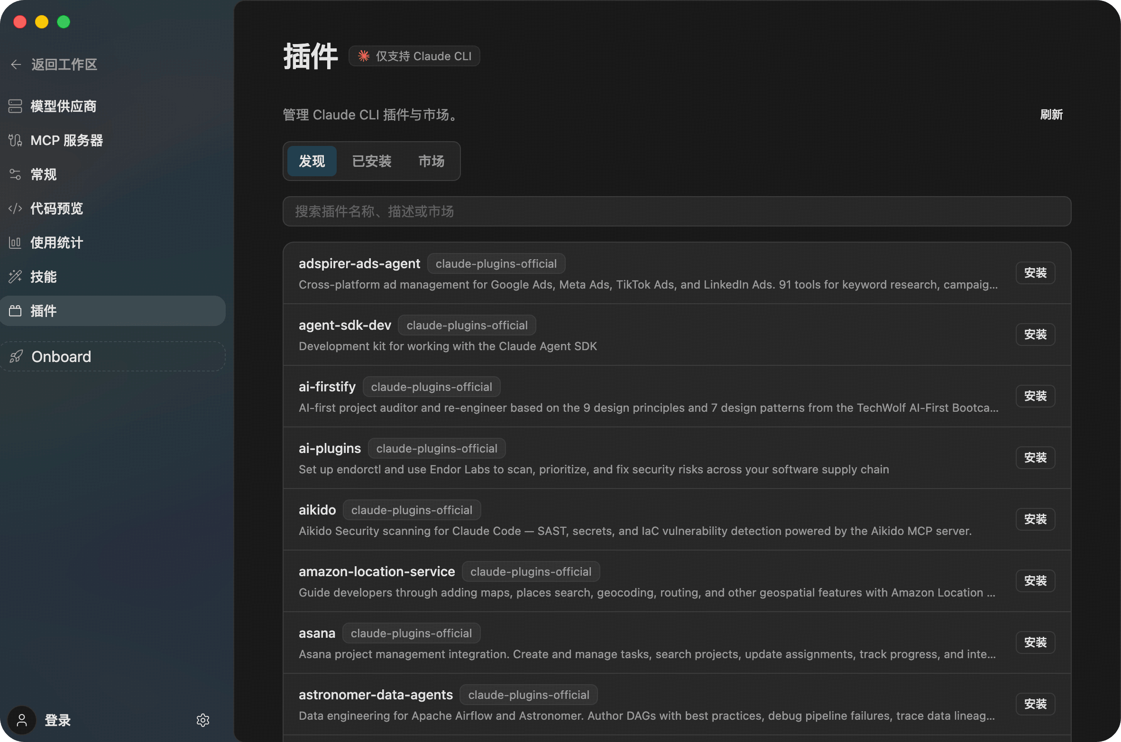
Task: Open 常规 settings via sliders icon
Action: 15,174
